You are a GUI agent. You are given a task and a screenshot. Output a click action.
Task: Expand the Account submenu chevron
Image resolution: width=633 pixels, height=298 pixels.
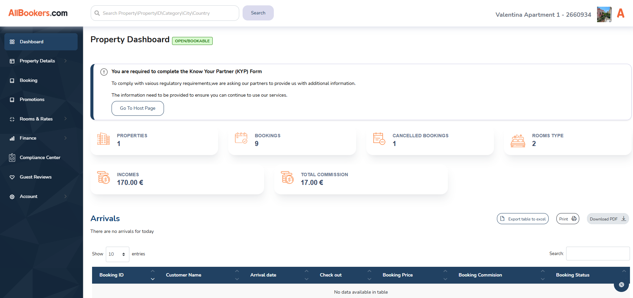(66, 196)
